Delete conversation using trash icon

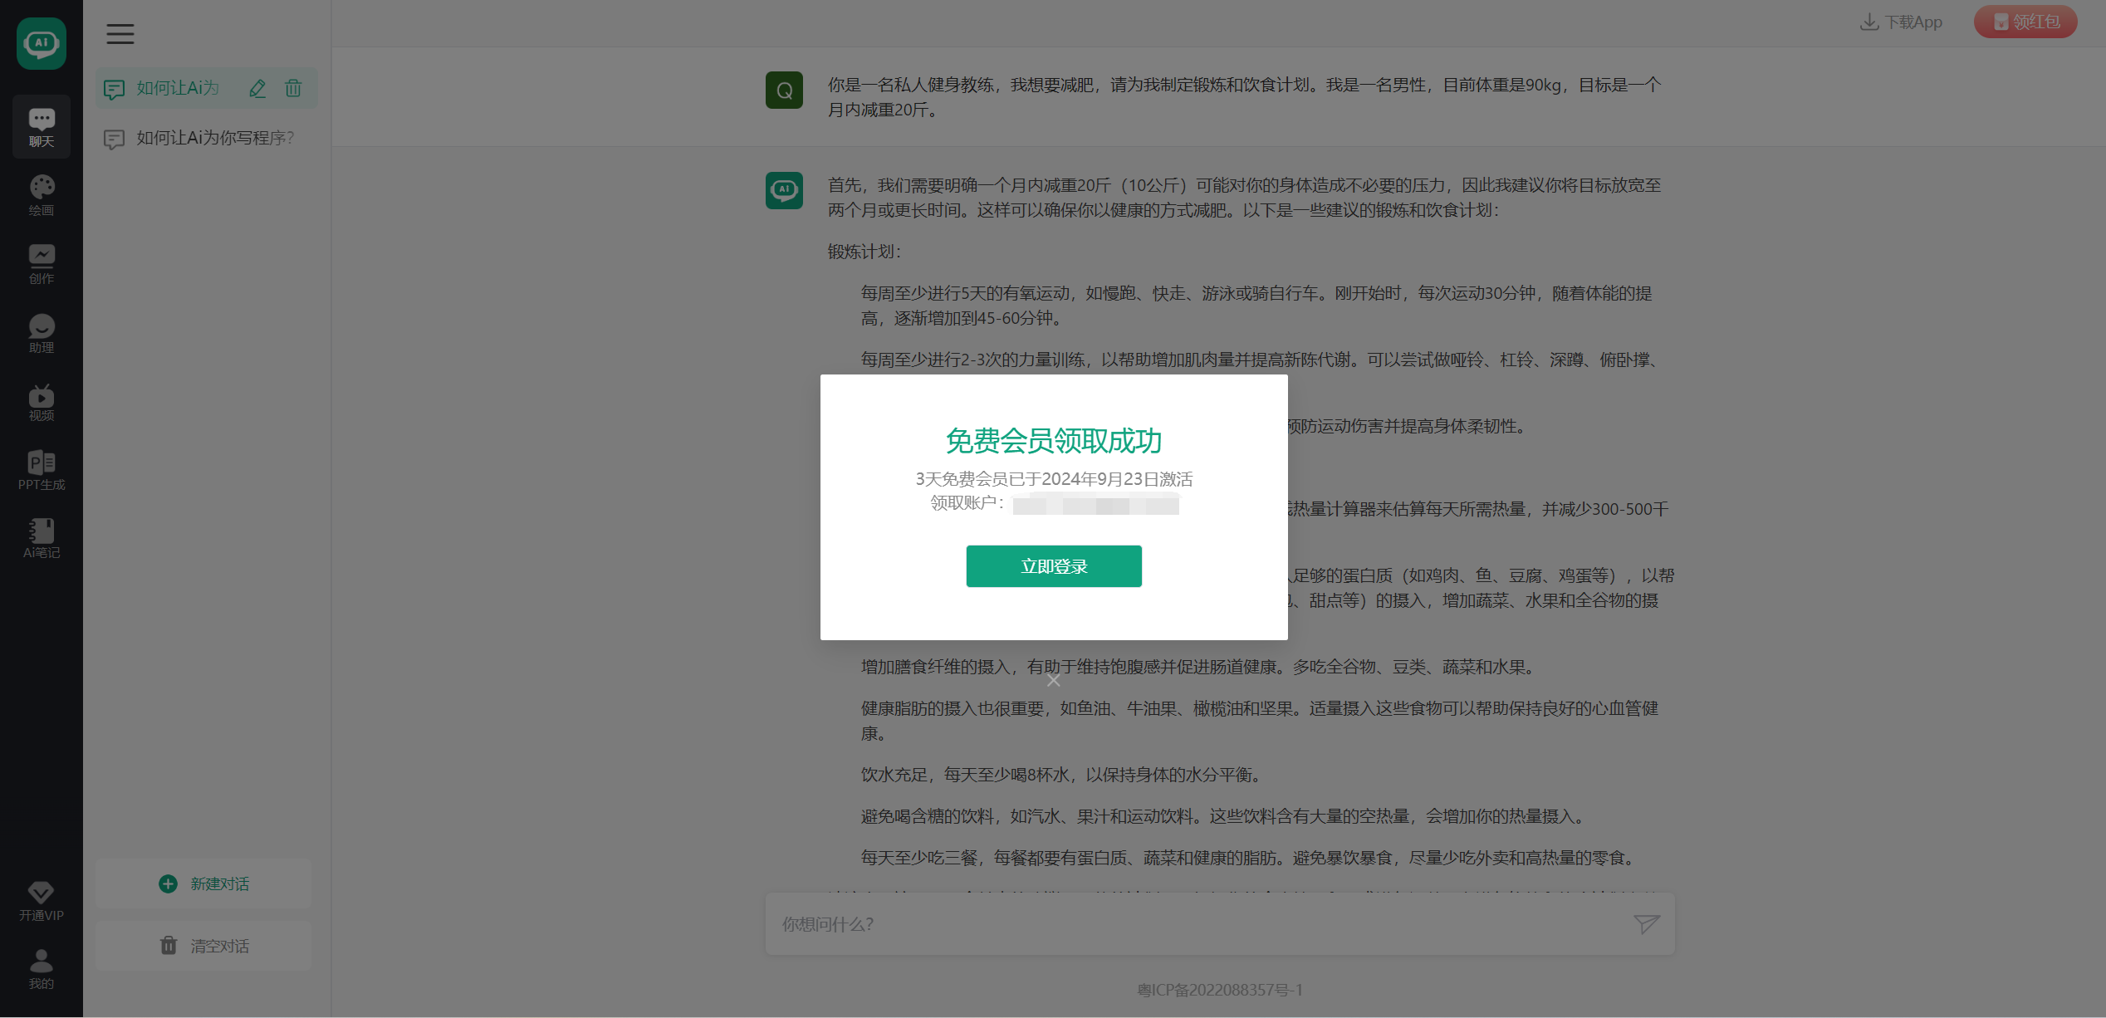[292, 88]
